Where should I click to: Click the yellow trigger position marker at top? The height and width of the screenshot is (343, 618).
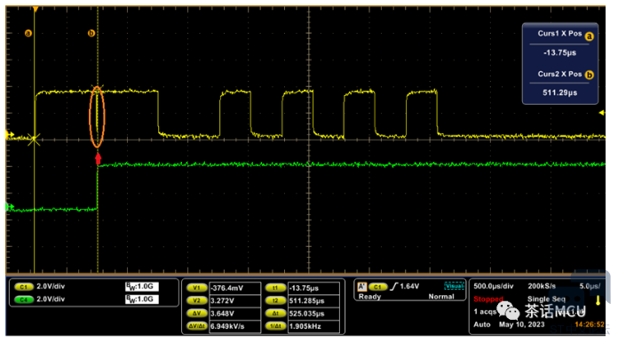click(36, 9)
